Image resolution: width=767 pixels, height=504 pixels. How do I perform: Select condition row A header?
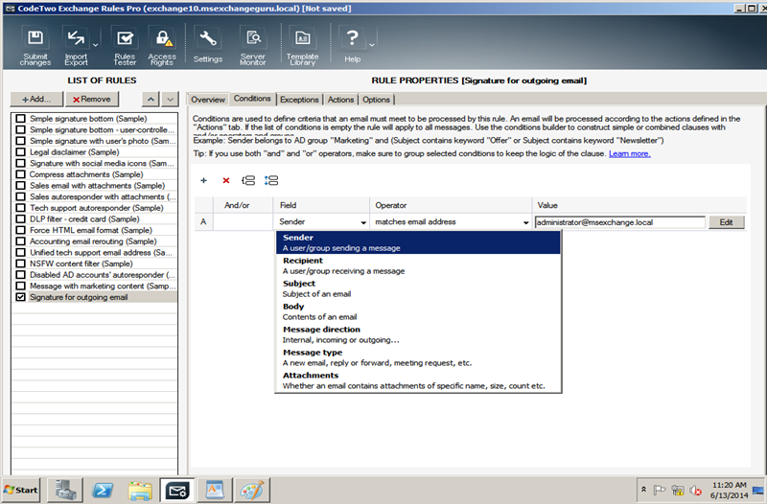coord(203,222)
